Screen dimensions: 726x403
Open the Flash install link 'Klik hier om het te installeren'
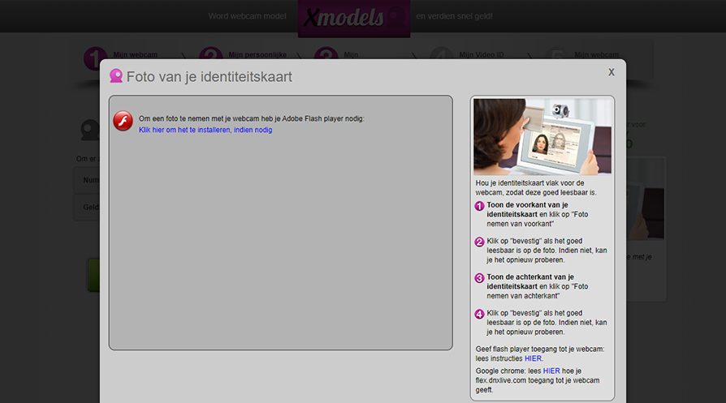click(x=205, y=130)
